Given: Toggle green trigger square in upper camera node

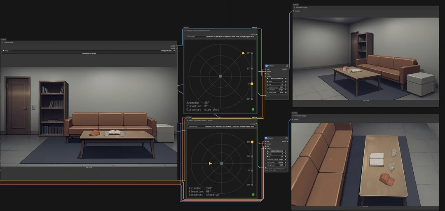Looking at the screenshot, I should pyautogui.click(x=253, y=109).
